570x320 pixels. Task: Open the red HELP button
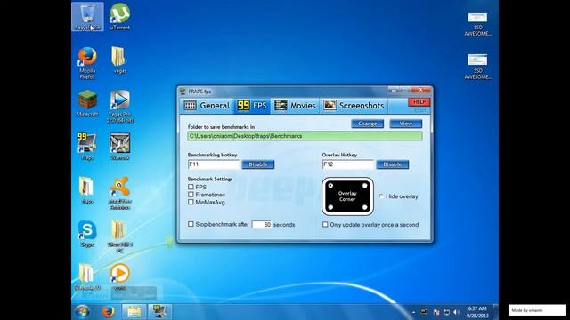click(x=419, y=102)
